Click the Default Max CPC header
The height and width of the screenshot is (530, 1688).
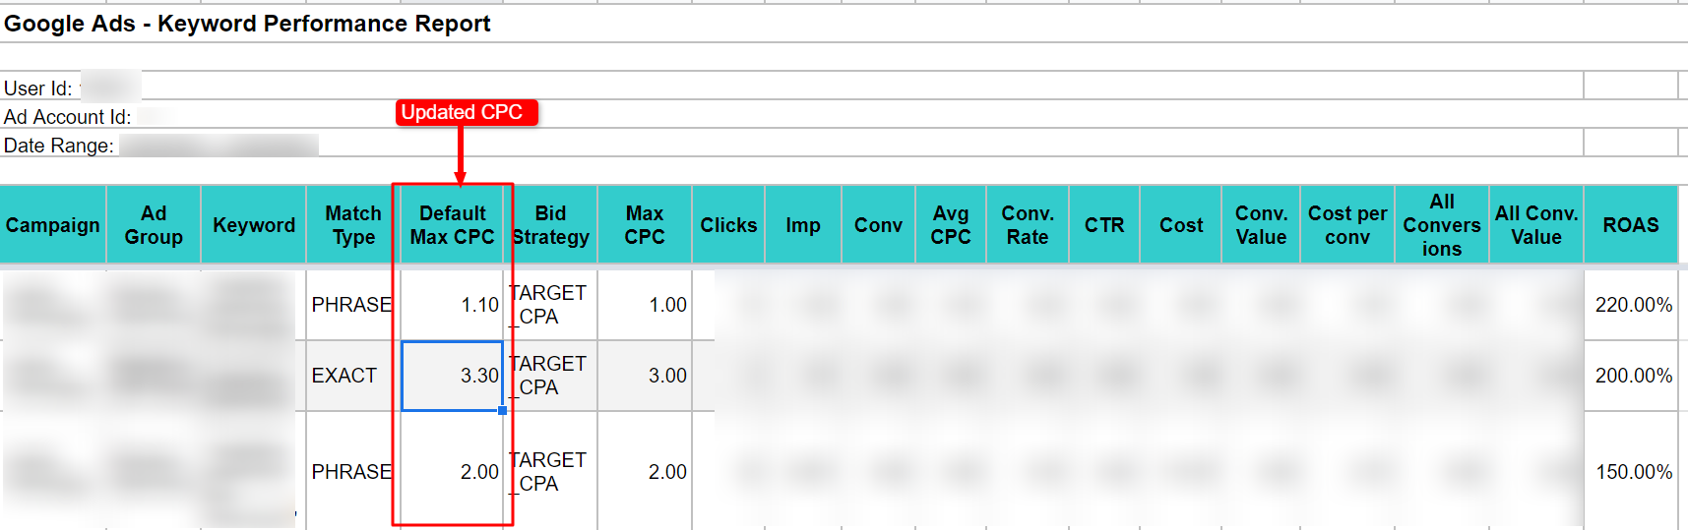click(452, 225)
